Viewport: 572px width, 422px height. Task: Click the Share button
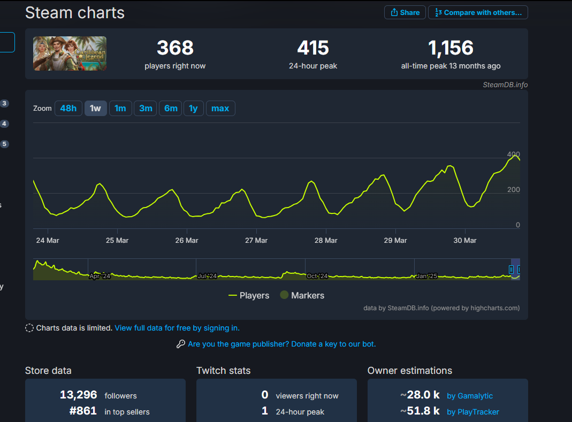(405, 12)
